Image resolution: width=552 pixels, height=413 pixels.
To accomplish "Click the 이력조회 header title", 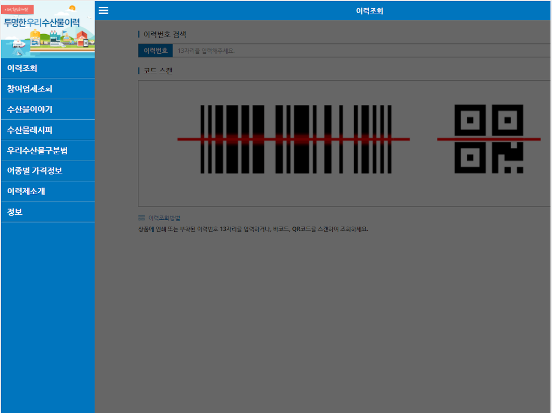I will pyautogui.click(x=369, y=11).
